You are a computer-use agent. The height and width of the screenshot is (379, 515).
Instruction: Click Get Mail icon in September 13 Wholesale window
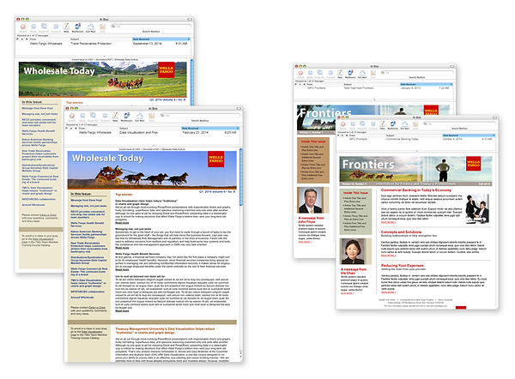click(91, 27)
